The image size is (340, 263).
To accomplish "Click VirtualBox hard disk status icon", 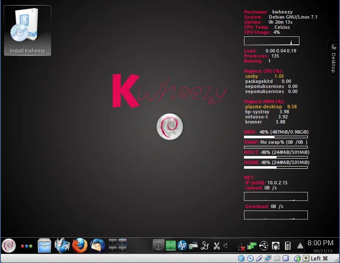I will click(x=241, y=258).
